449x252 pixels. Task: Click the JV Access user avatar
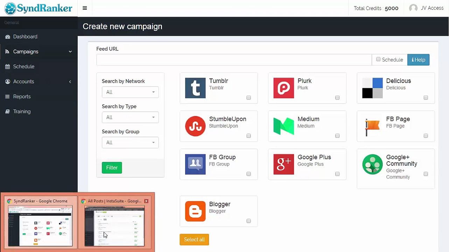point(413,8)
